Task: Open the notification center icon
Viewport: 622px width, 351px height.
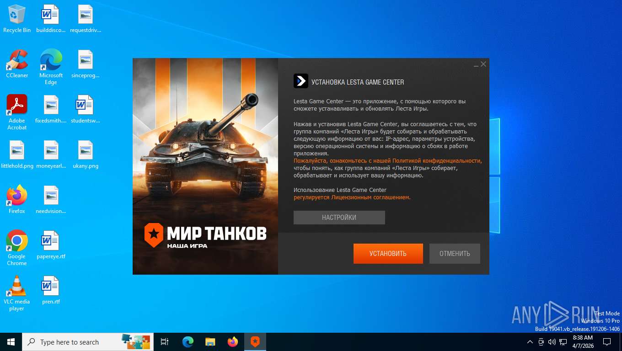Action: (x=607, y=342)
